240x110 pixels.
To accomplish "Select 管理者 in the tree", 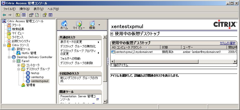I will click(x=31, y=85).
